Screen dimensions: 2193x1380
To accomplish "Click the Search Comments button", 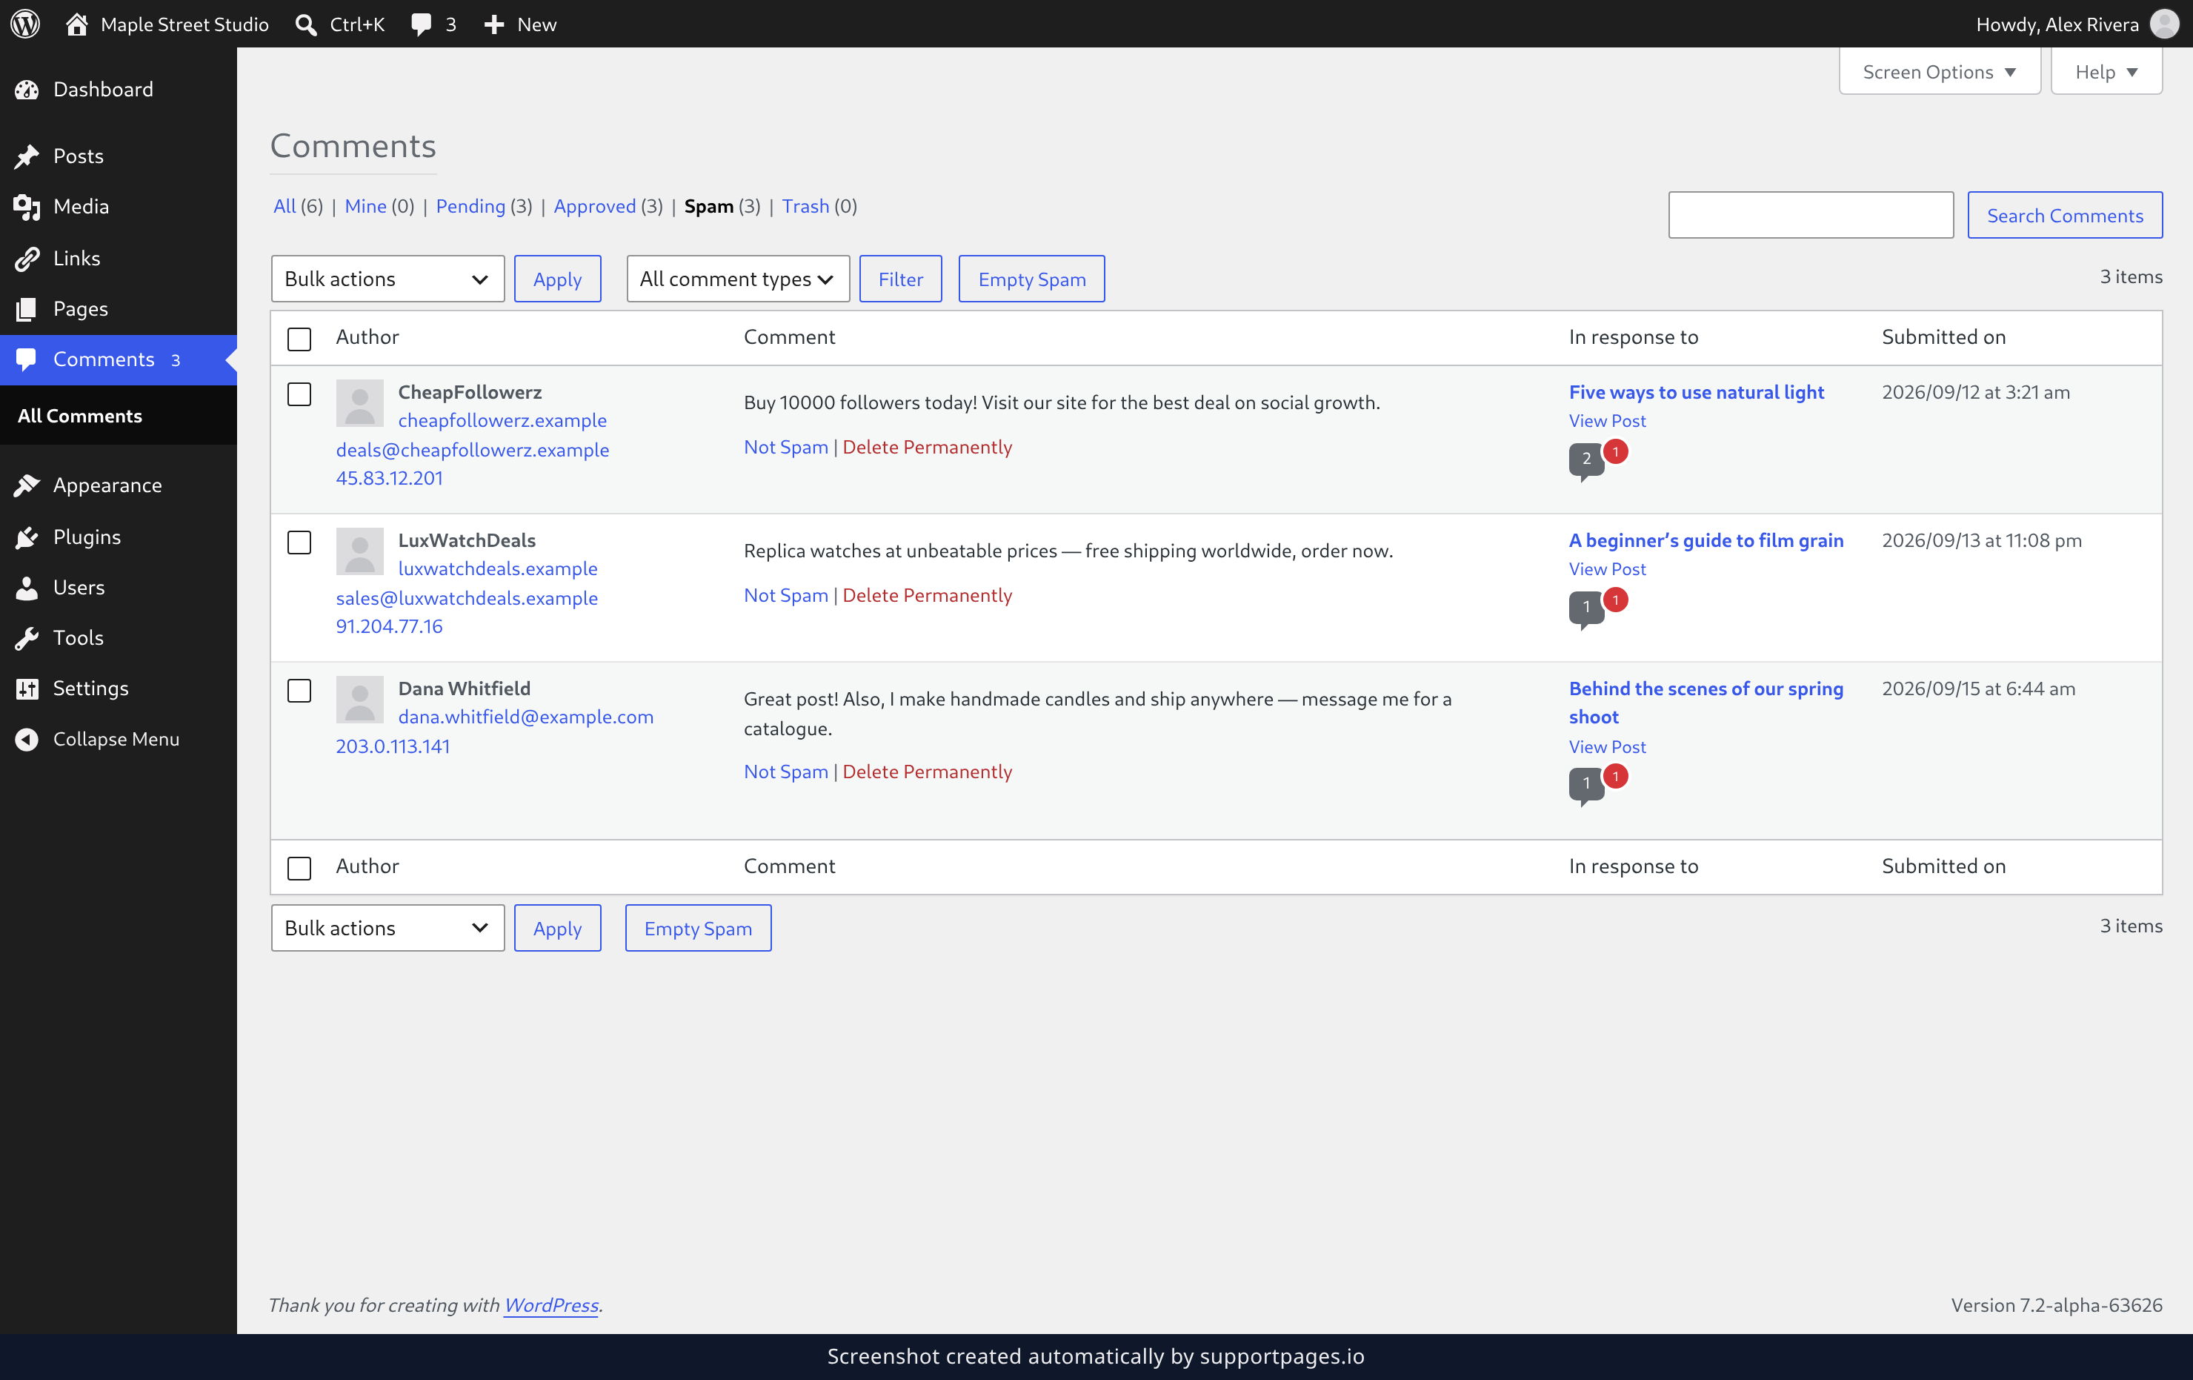I will coord(2065,215).
